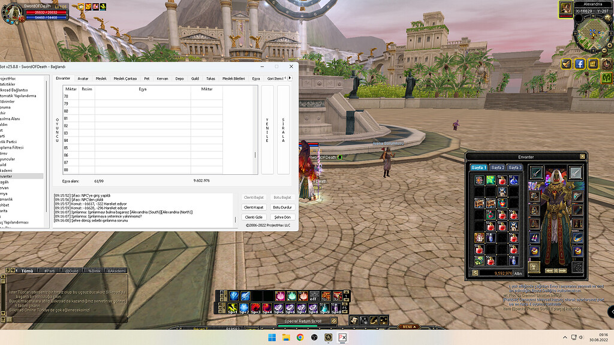Switch to Sayfa 2 inventory page
614x345 pixels.
click(498, 168)
